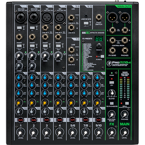Toggle the USB 3-4 switch on channel 9/10
Viewport: 145px width, 145px height.
(x=86, y=23)
